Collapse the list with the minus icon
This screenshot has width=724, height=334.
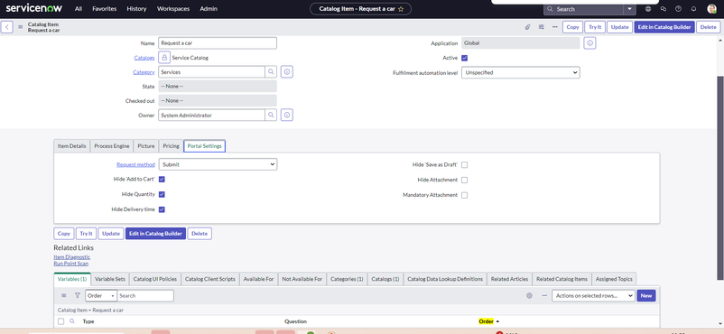coord(544,296)
